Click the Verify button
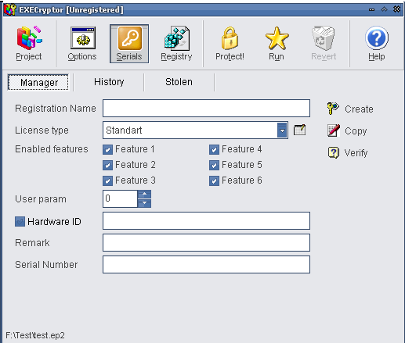 [348, 152]
